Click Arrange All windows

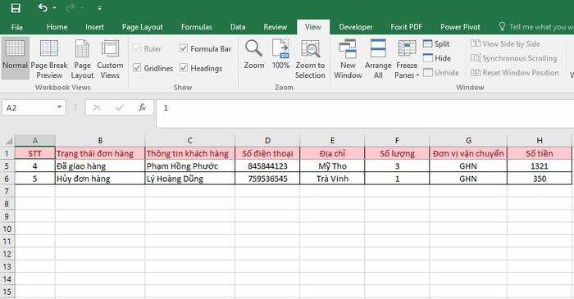click(x=378, y=59)
